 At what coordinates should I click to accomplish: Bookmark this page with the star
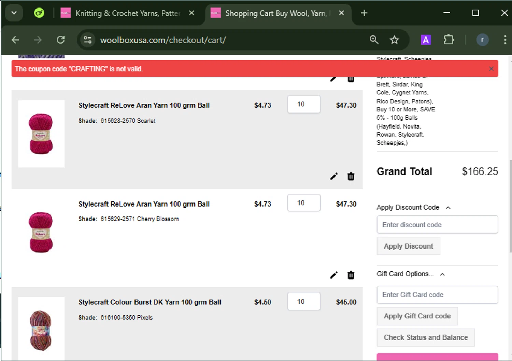pyautogui.click(x=394, y=40)
